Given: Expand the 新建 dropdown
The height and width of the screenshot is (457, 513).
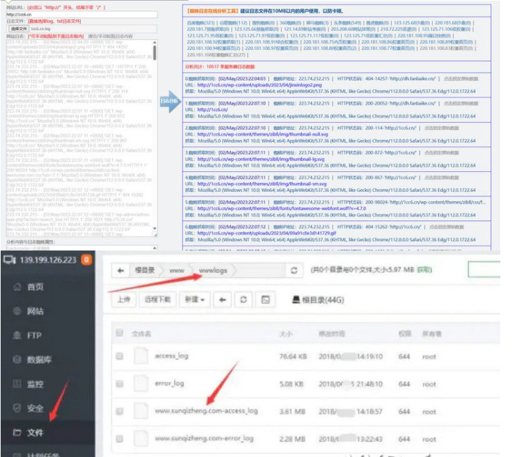Looking at the screenshot, I should click(x=195, y=300).
